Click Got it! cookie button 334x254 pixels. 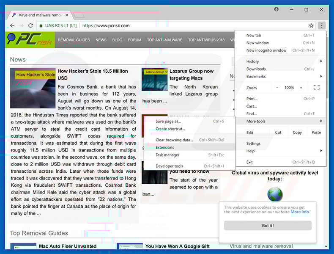pos(268,226)
